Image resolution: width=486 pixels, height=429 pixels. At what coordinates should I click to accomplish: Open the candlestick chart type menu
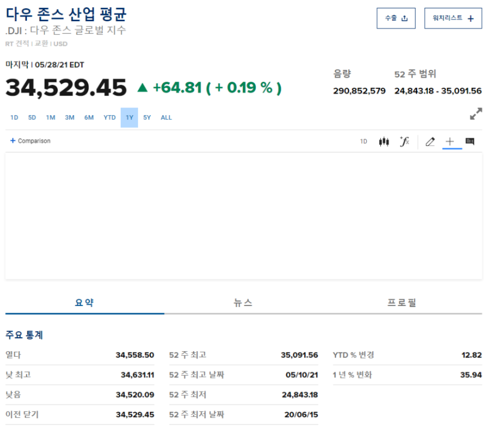(384, 142)
